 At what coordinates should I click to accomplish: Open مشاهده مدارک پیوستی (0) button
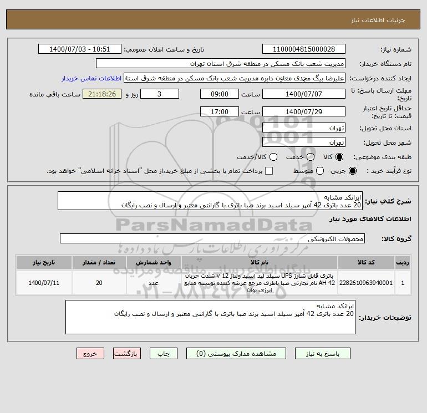pos(236,353)
